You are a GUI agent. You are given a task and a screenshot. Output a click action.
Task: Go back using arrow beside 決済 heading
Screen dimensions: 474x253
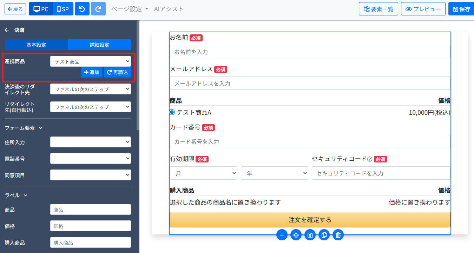(7, 30)
